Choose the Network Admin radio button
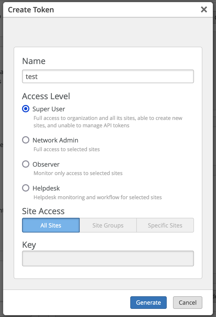Screen dimensions: 216x317 pyautogui.click(x=26, y=140)
